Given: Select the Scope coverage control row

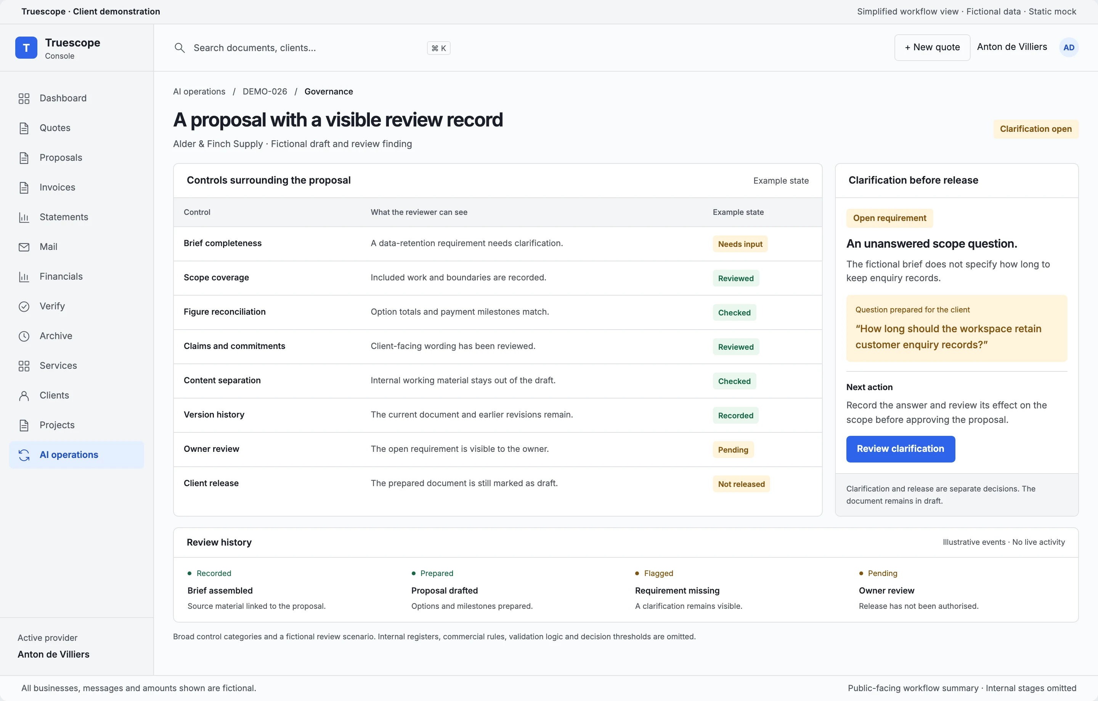Looking at the screenshot, I should [498, 278].
